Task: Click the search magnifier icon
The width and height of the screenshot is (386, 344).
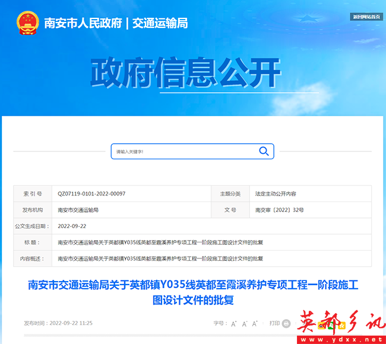Action: (264, 151)
